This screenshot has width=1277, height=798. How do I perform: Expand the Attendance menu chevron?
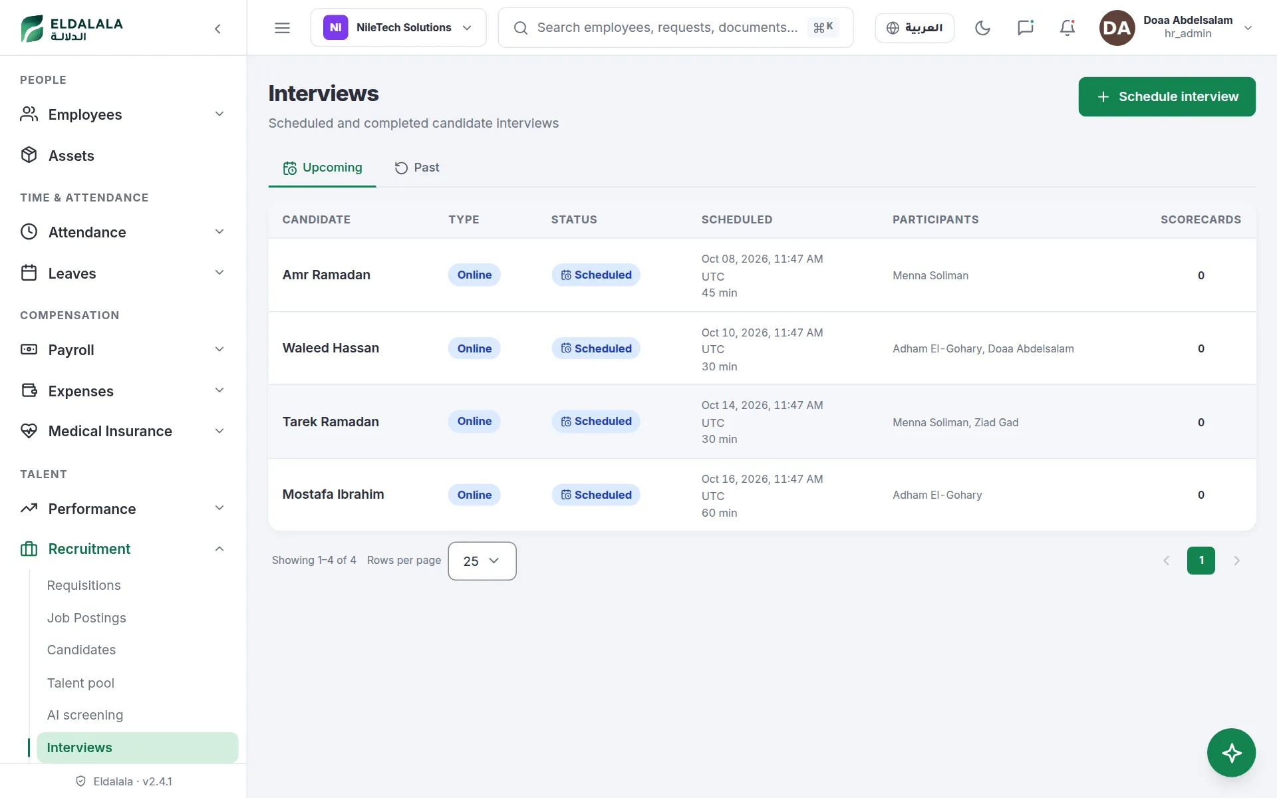coord(219,231)
